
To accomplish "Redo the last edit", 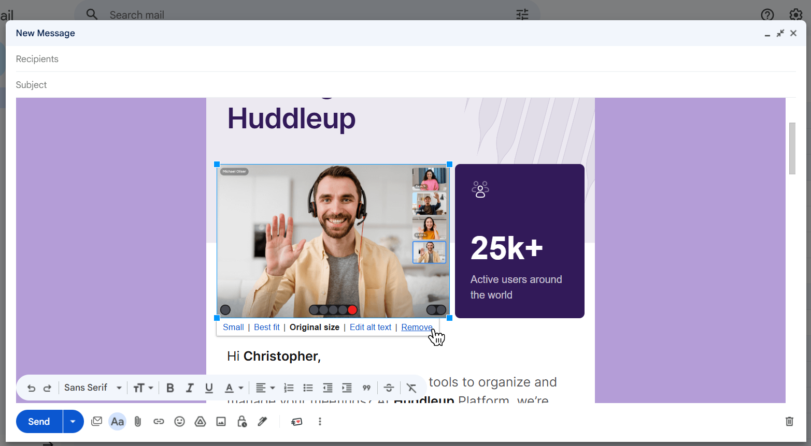I will tap(47, 388).
